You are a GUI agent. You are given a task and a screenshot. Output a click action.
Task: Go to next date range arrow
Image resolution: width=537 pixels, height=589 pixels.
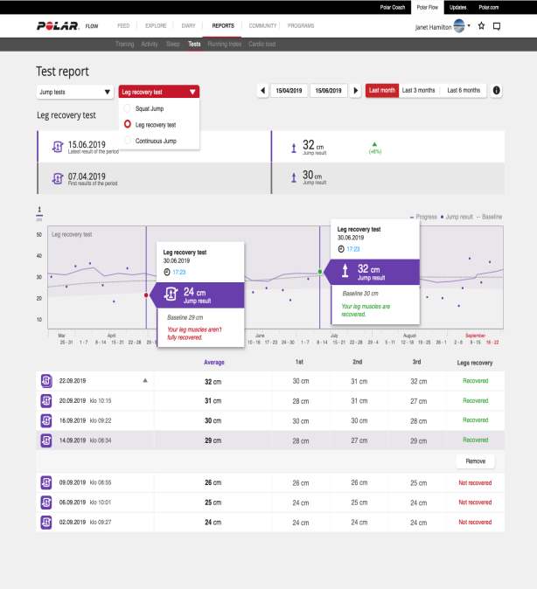[355, 90]
